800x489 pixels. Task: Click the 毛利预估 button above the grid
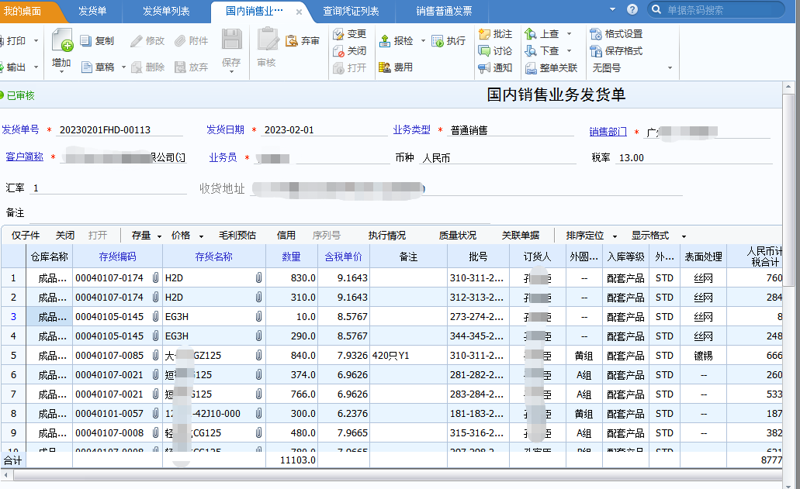[x=237, y=236]
